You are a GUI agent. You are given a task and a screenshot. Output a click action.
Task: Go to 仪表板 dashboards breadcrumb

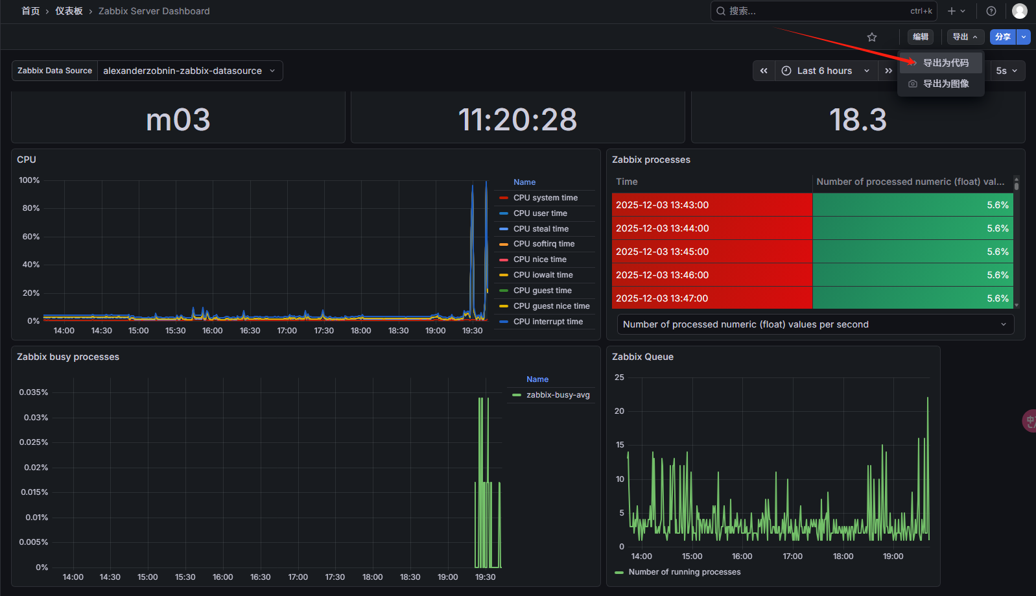tap(69, 11)
